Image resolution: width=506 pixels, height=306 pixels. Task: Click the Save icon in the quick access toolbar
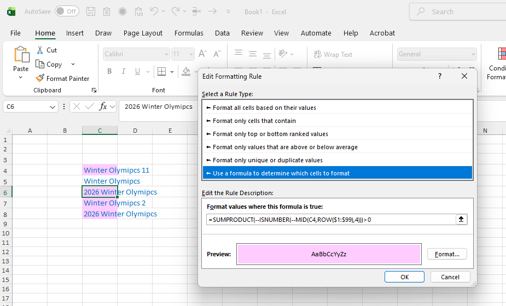tap(91, 11)
